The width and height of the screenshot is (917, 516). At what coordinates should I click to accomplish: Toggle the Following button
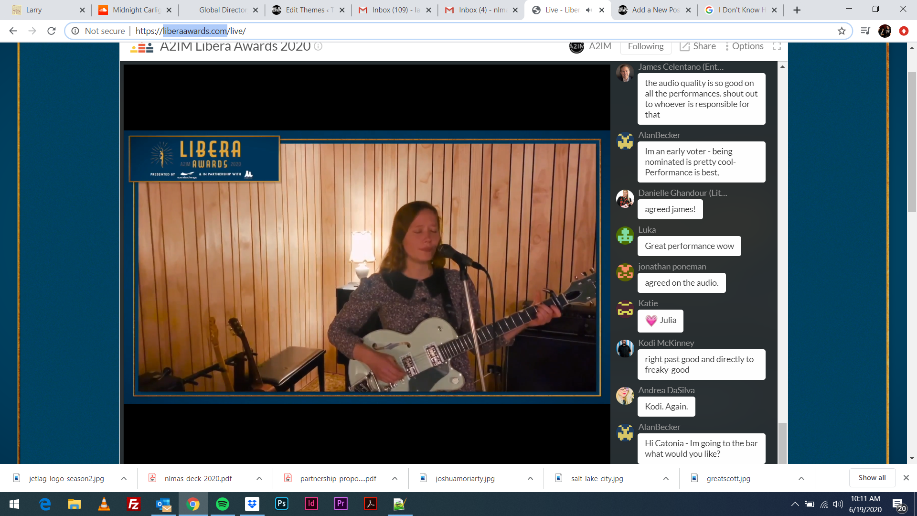coord(645,46)
